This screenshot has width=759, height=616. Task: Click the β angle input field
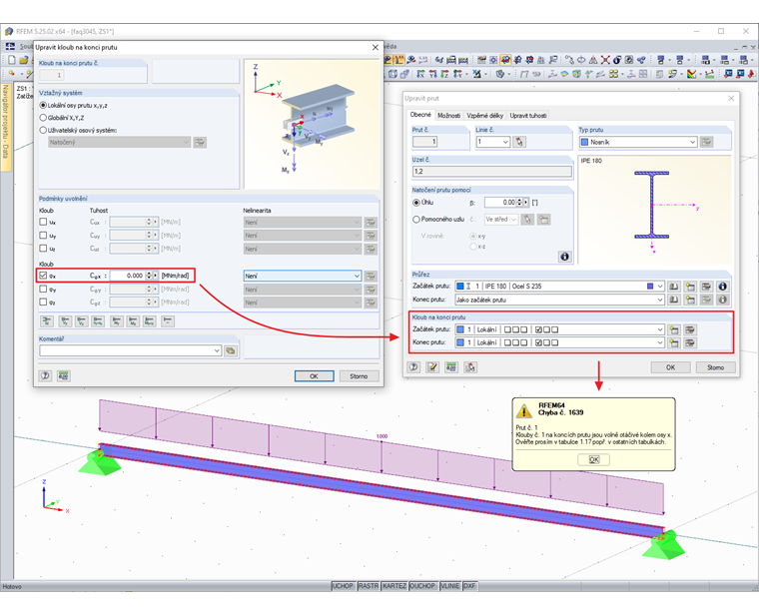tap(500, 203)
